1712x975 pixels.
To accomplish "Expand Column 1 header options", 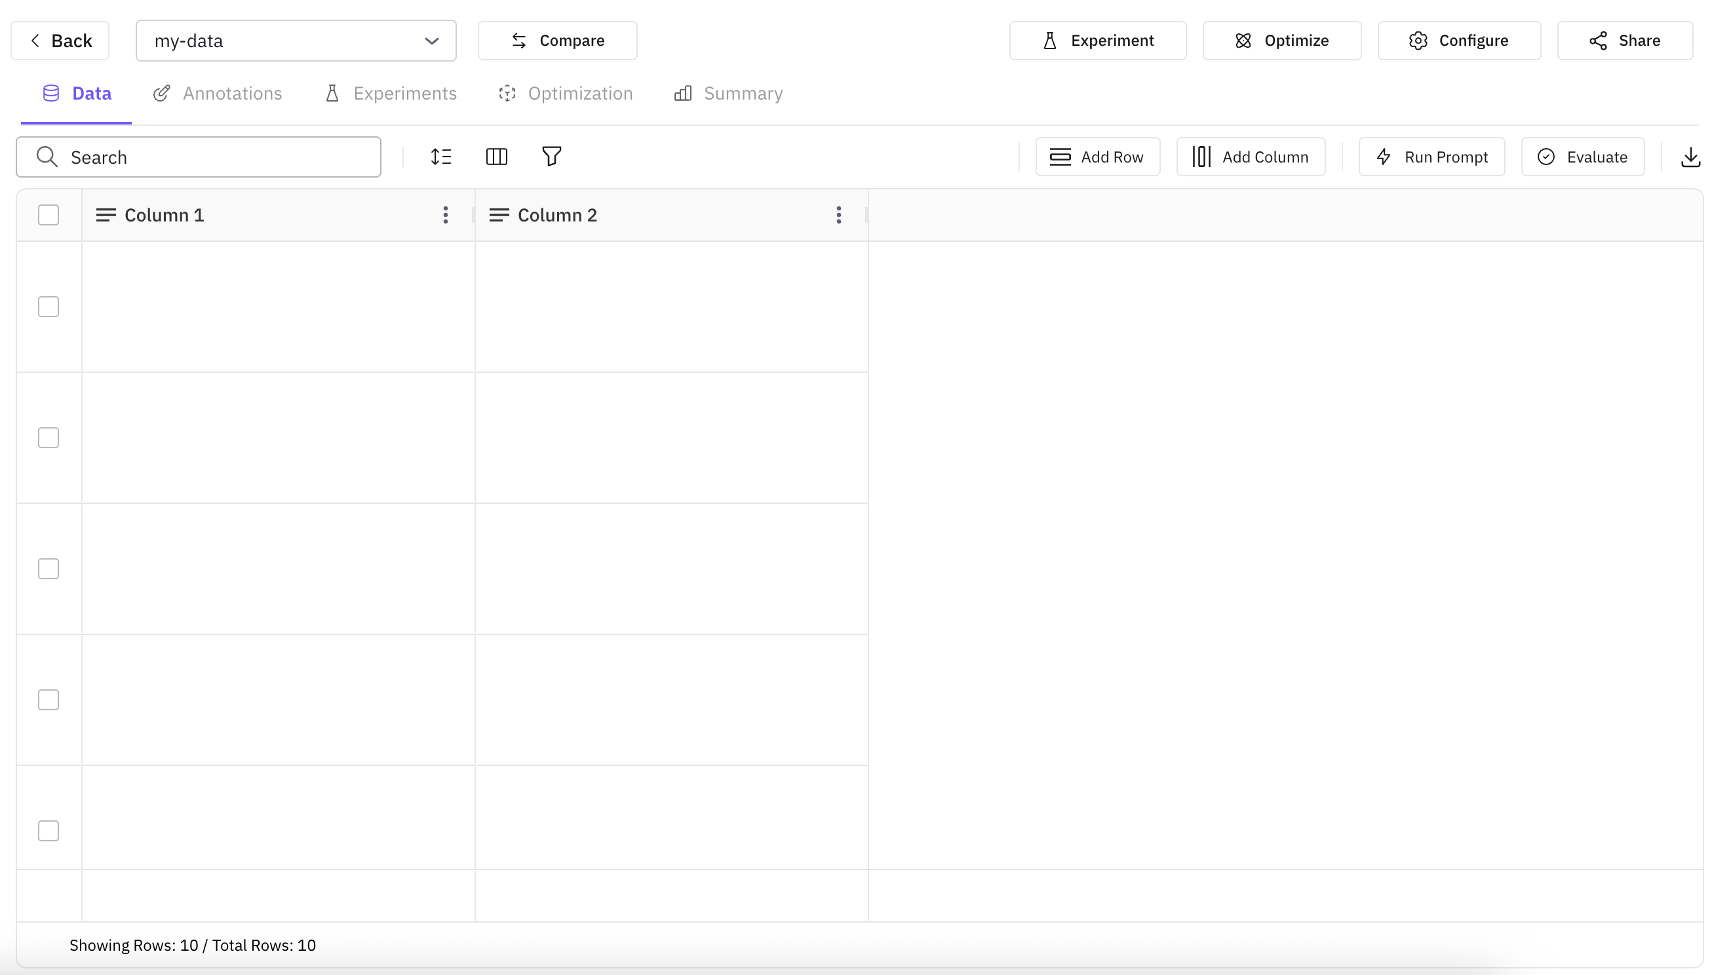I will (x=446, y=215).
